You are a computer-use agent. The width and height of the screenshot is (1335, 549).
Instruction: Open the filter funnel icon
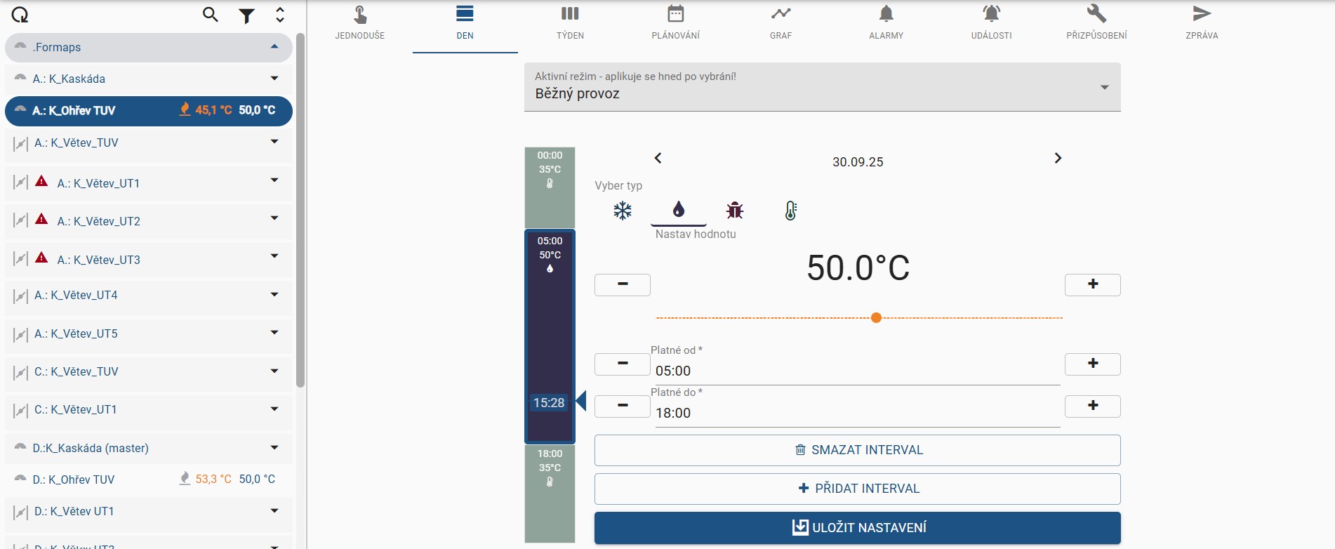[x=246, y=15]
